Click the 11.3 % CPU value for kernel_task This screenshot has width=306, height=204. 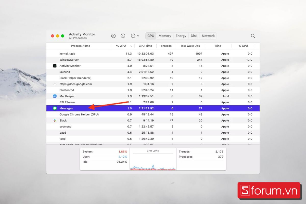[x=129, y=54]
